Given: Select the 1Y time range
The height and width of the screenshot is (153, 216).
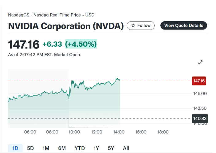Looking at the screenshot, I should coord(96,148).
